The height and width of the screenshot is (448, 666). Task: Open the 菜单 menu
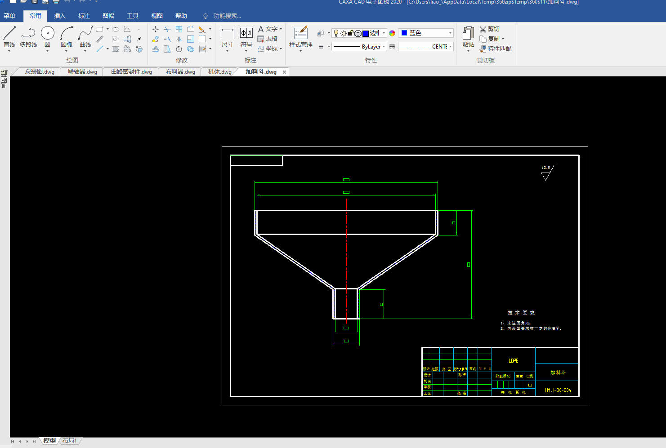[x=9, y=16]
